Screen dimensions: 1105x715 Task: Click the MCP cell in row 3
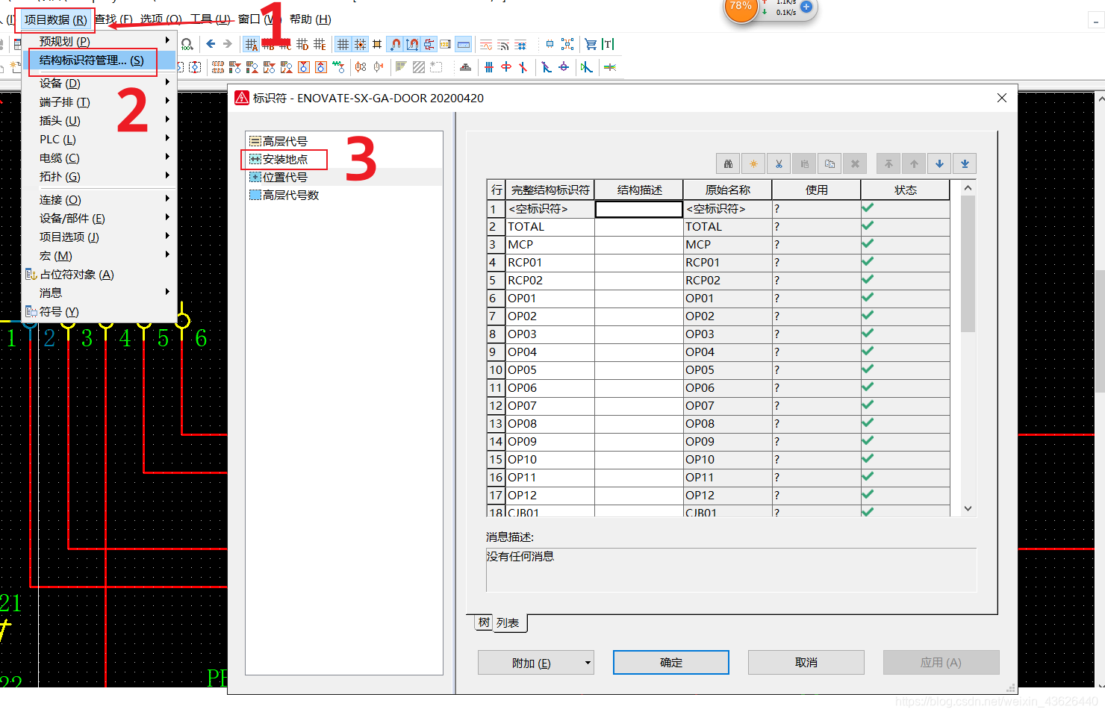(550, 245)
